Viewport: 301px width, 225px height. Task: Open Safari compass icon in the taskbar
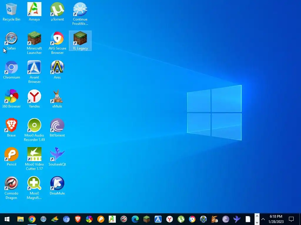tap(44, 219)
